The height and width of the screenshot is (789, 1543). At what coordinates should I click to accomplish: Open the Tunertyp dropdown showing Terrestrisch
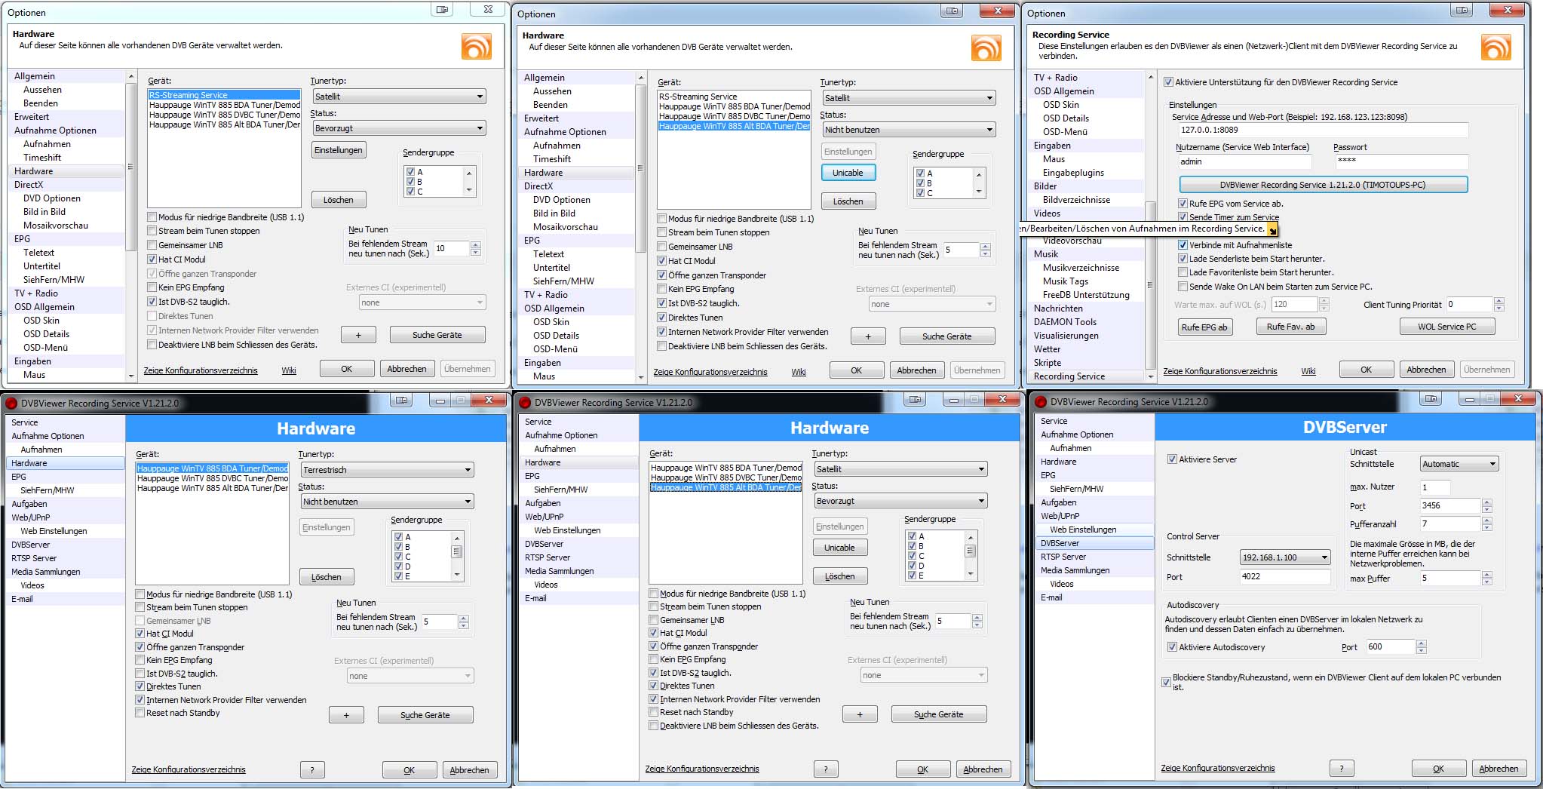(387, 470)
